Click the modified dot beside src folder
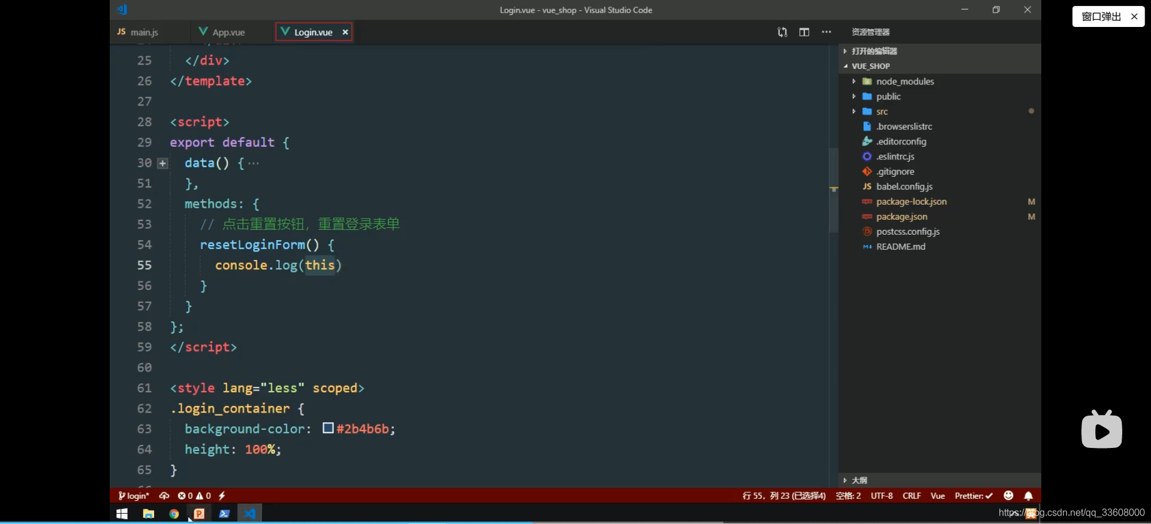The image size is (1151, 524). (x=1031, y=111)
